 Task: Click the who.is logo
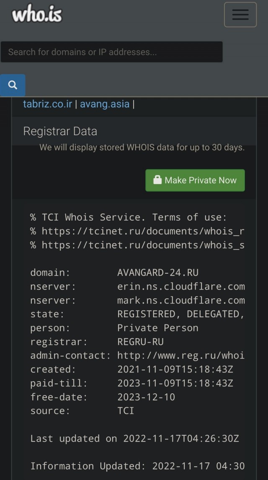tap(37, 13)
